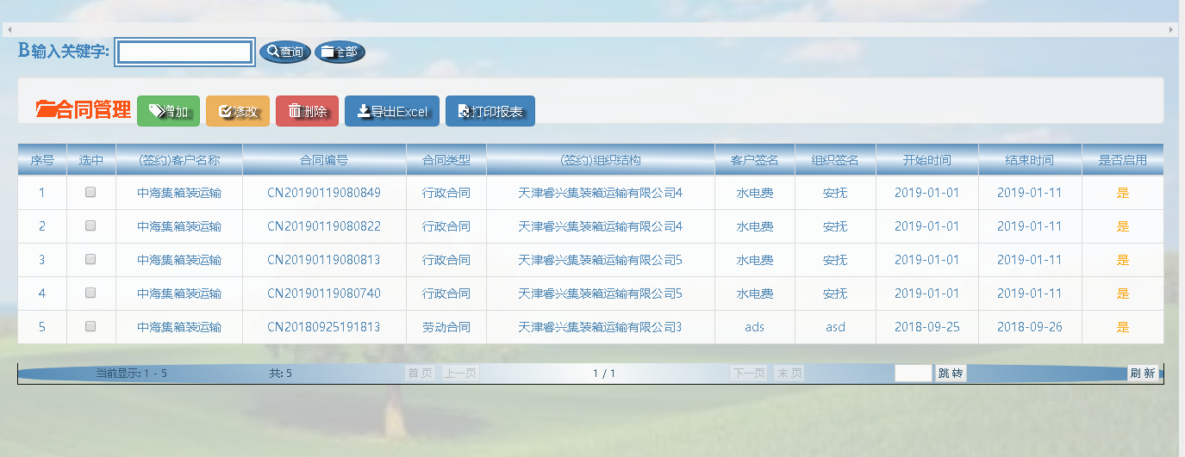Screen dimensions: 1185x457
Task: Click the 上一页 previous page button
Action: [460, 374]
